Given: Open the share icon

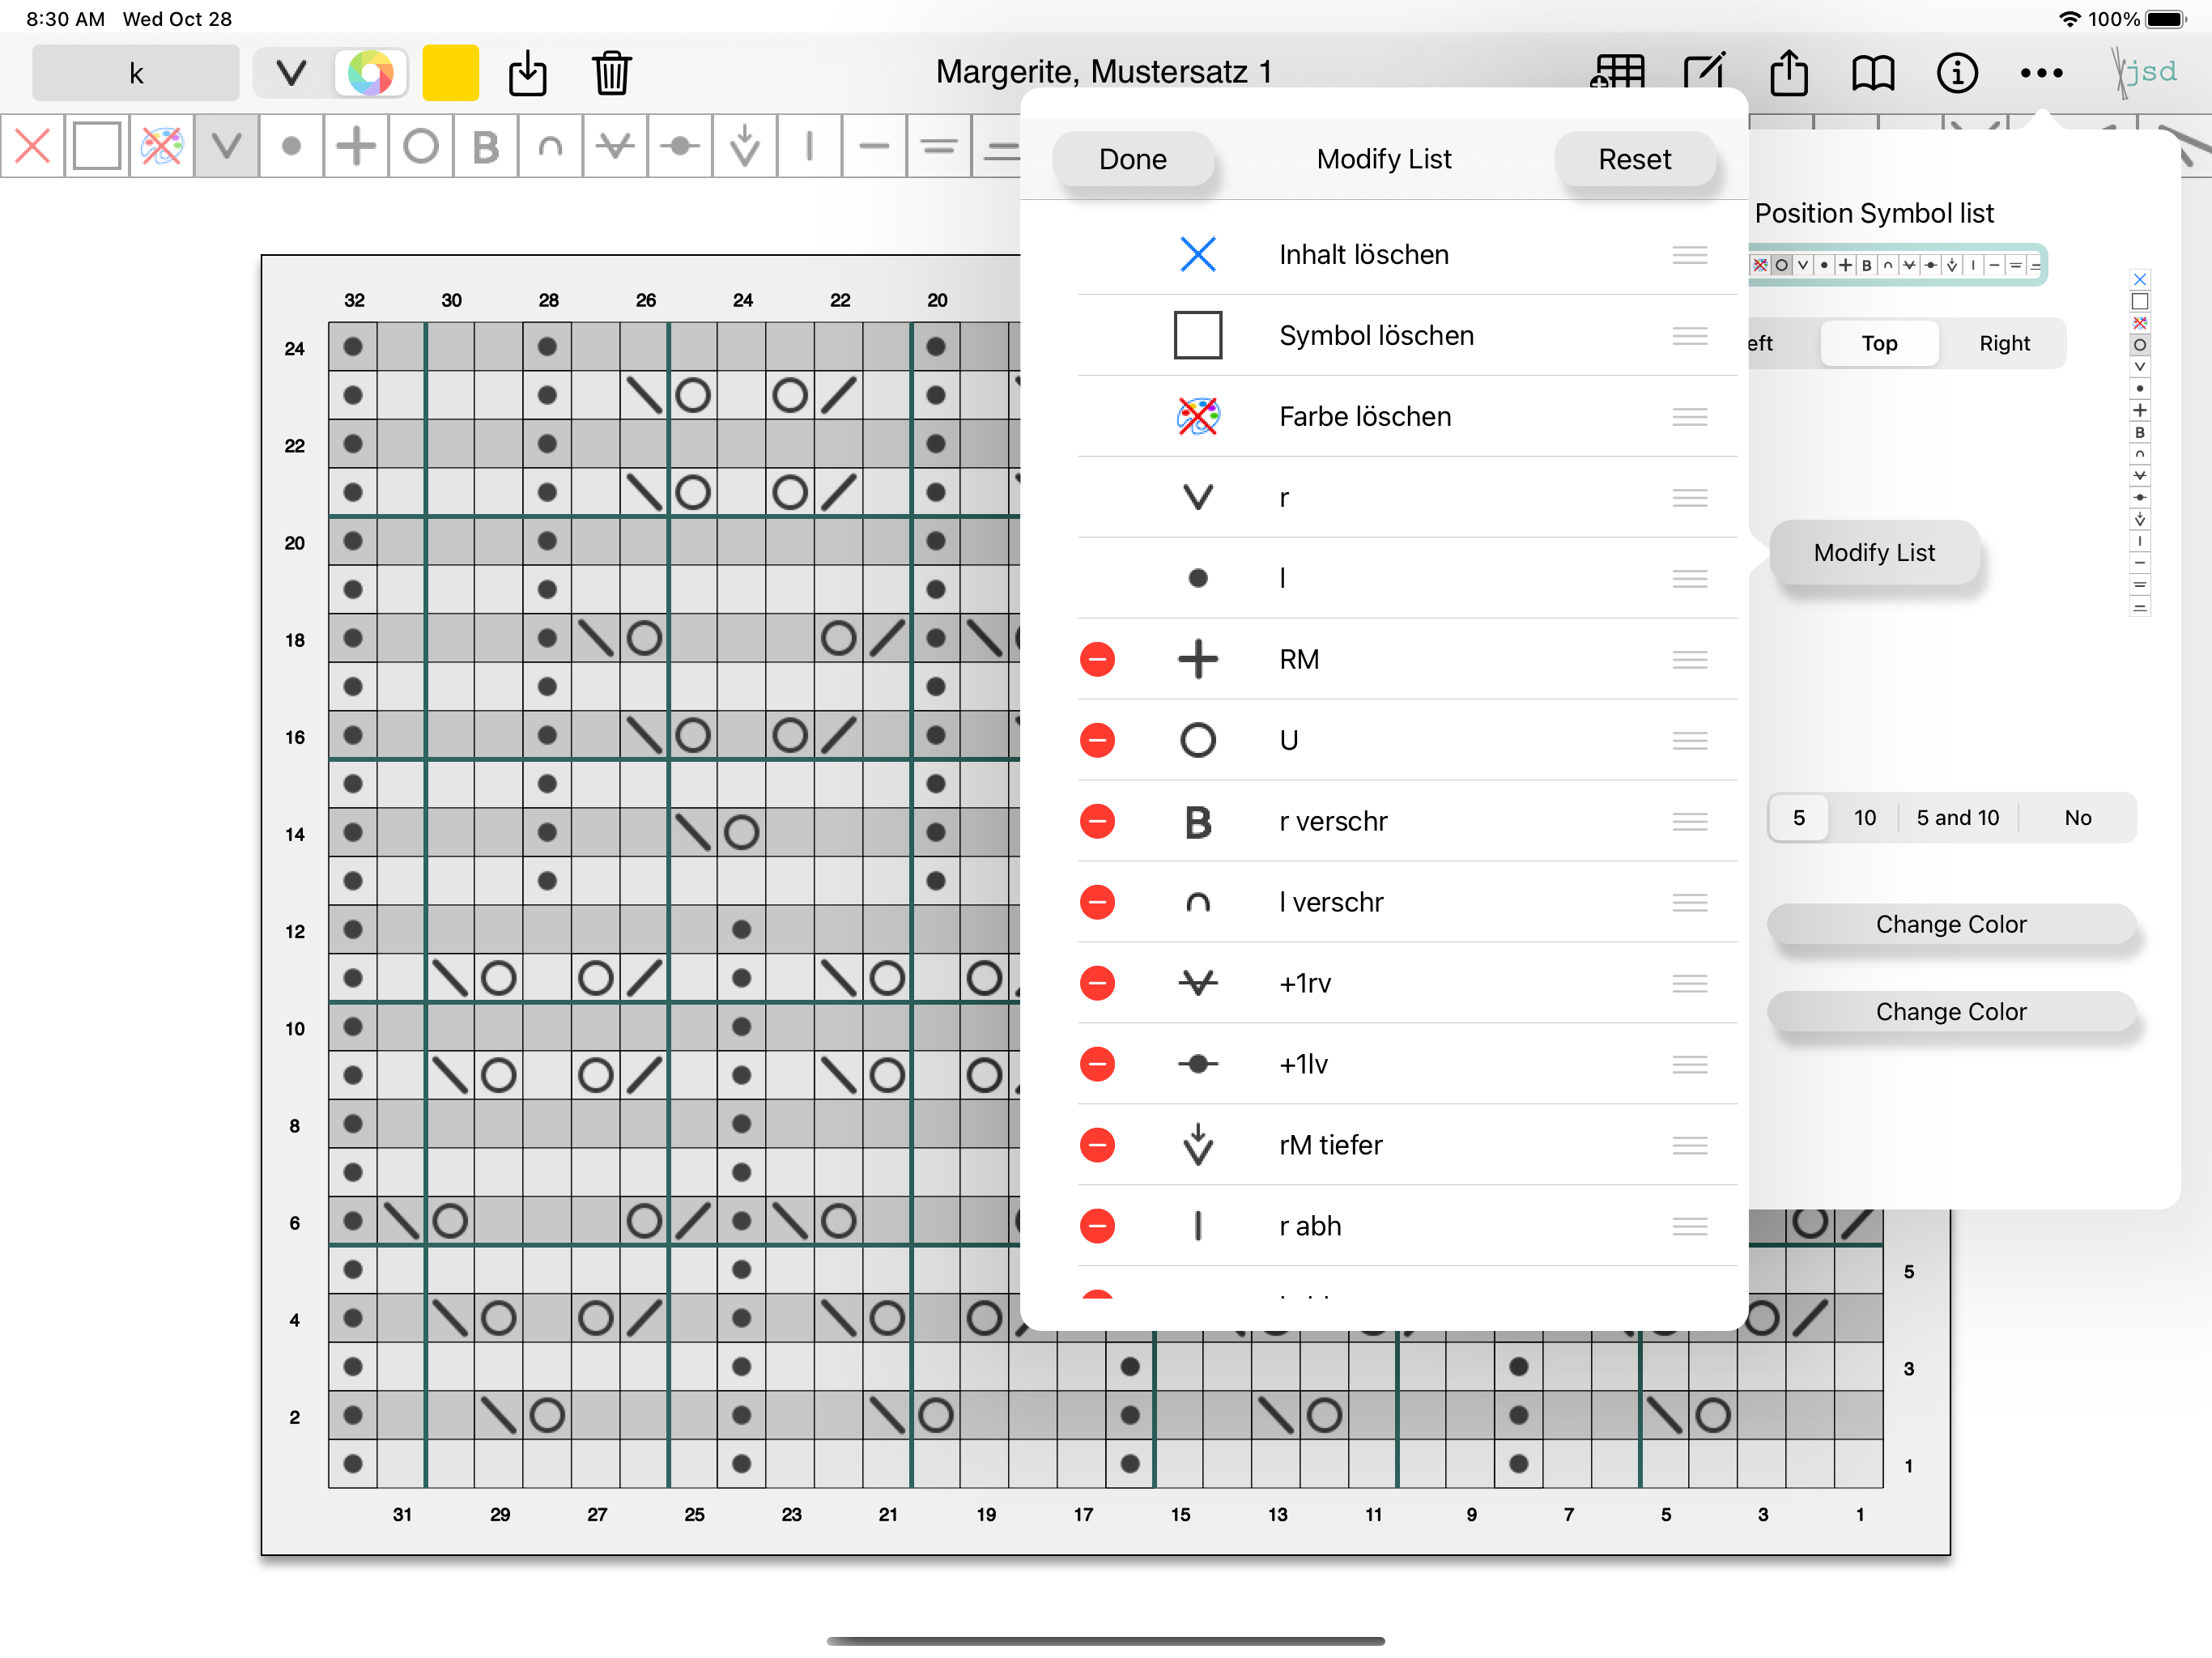Looking at the screenshot, I should pyautogui.click(x=1789, y=72).
